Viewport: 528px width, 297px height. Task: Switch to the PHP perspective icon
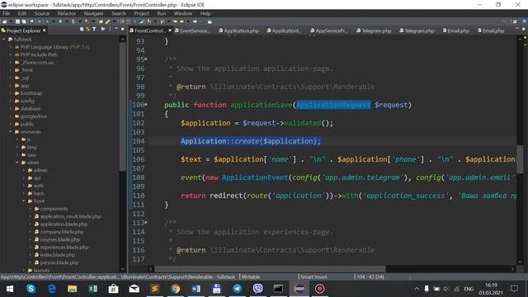coord(524,21)
